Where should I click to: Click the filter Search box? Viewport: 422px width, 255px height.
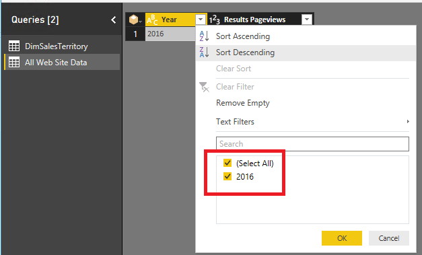pos(312,144)
